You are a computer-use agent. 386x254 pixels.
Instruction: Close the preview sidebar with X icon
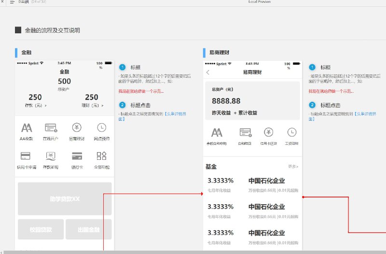(2, 1)
